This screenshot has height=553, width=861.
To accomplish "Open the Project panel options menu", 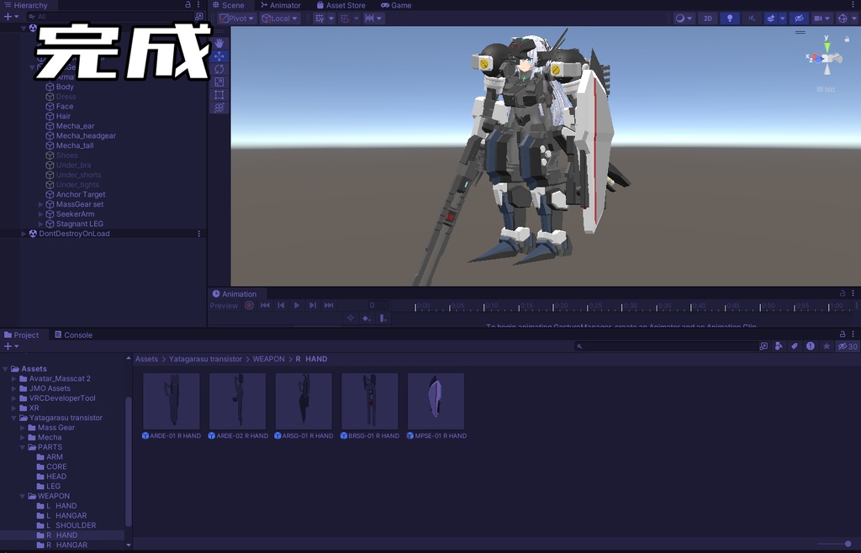I will coord(853,334).
